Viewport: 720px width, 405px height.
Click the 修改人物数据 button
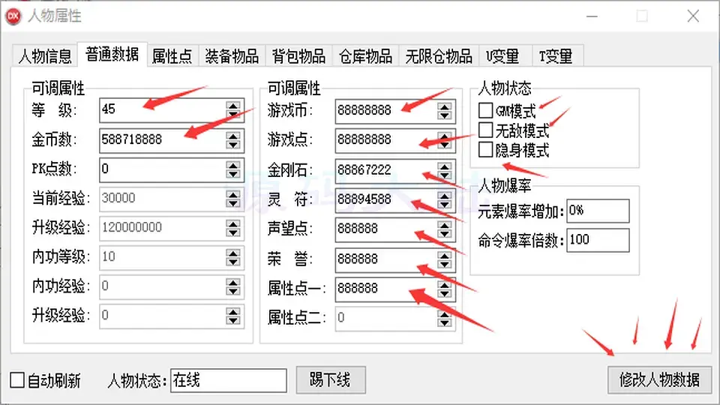(x=659, y=379)
